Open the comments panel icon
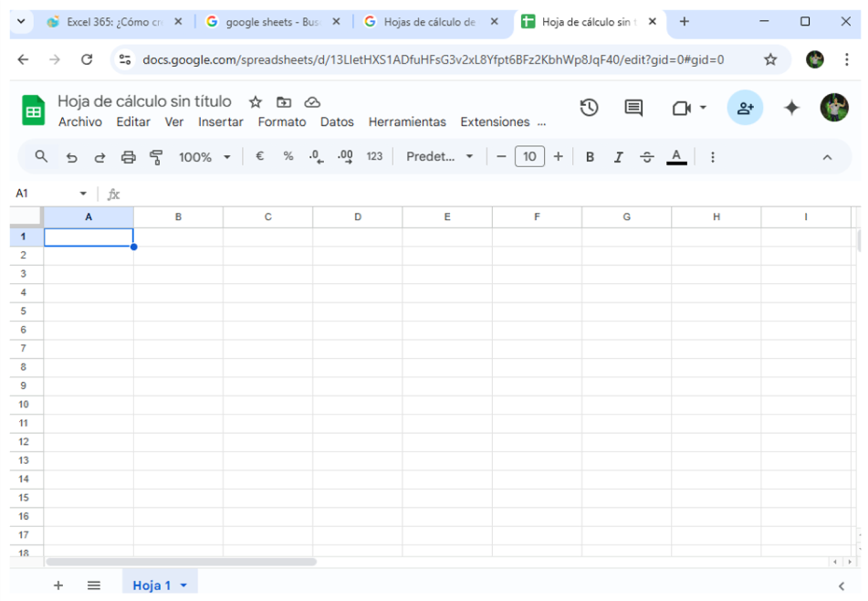This screenshot has width=868, height=601. click(x=633, y=108)
